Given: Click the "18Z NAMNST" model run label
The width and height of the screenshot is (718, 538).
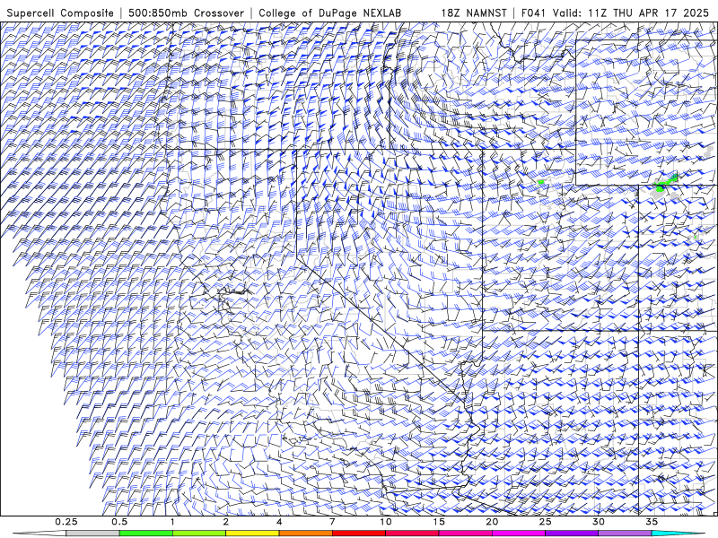Looking at the screenshot, I should click(474, 13).
